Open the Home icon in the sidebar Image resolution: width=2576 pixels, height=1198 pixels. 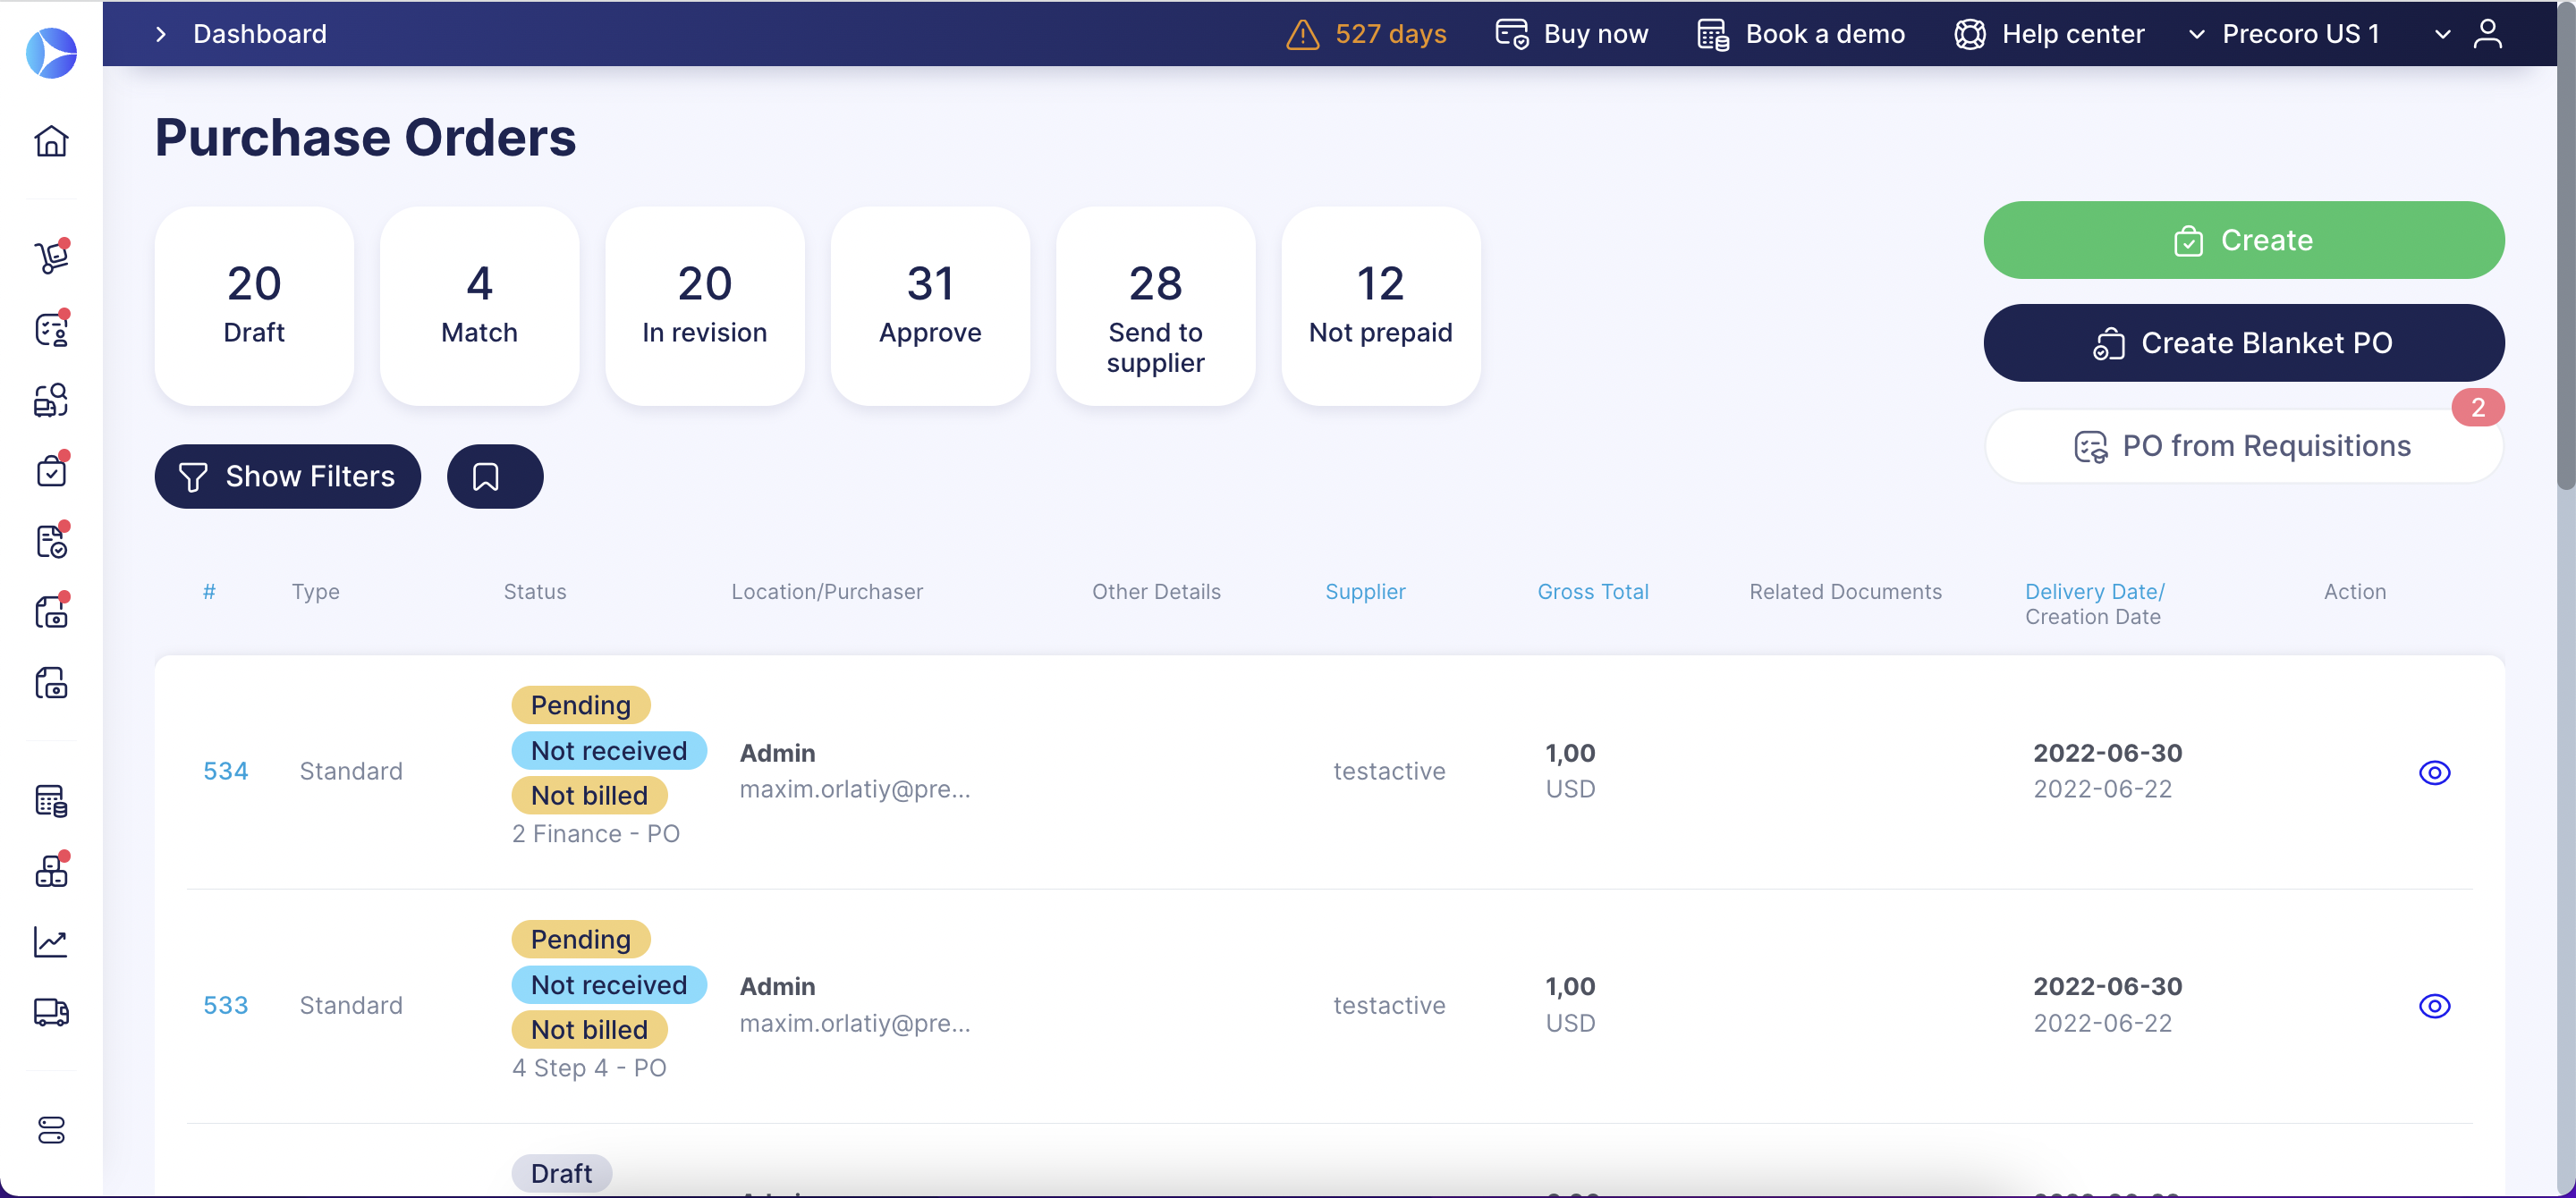point(51,141)
